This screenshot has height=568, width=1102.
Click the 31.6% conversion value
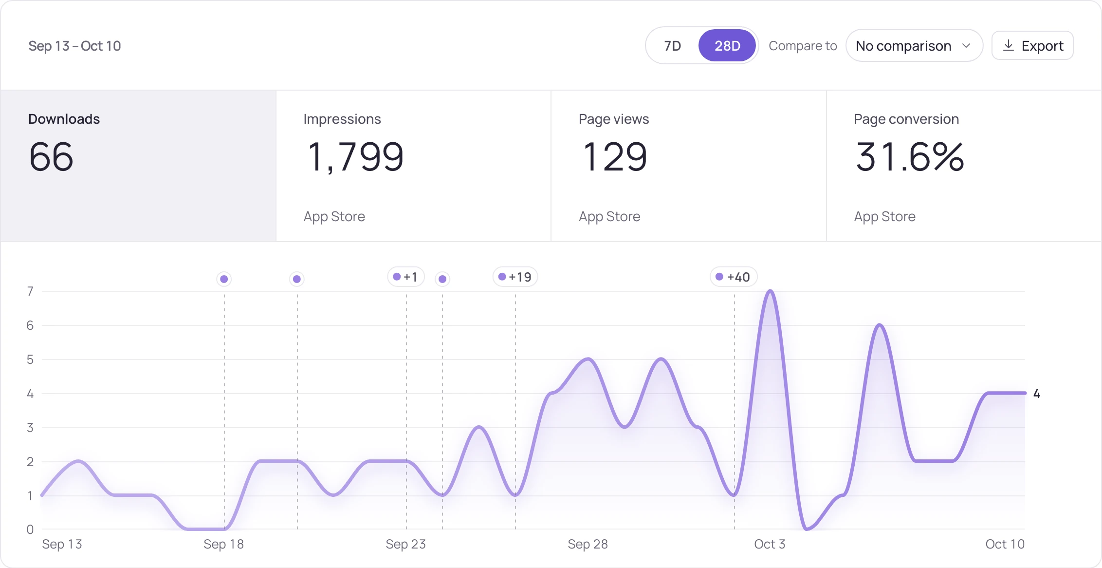(x=909, y=157)
